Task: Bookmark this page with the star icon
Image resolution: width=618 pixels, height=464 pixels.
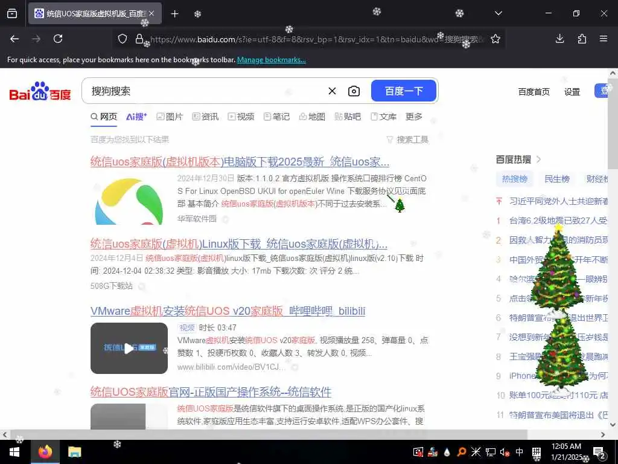Action: (495, 39)
